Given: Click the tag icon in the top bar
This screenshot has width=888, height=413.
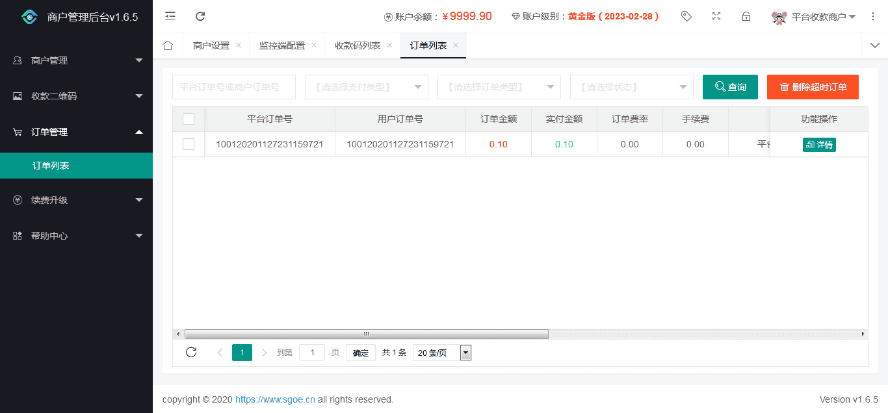Looking at the screenshot, I should pos(686,16).
